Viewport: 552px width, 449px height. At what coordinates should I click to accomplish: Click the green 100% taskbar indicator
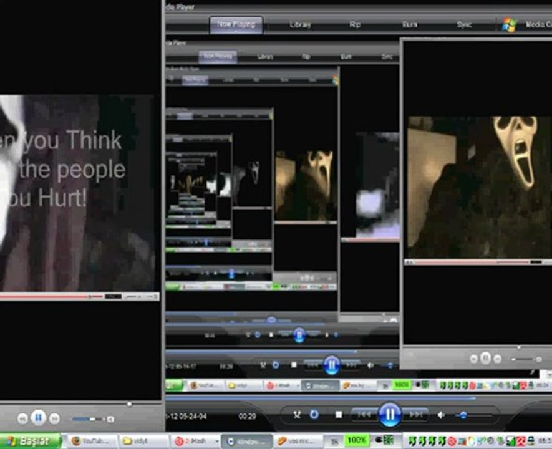[356, 440]
